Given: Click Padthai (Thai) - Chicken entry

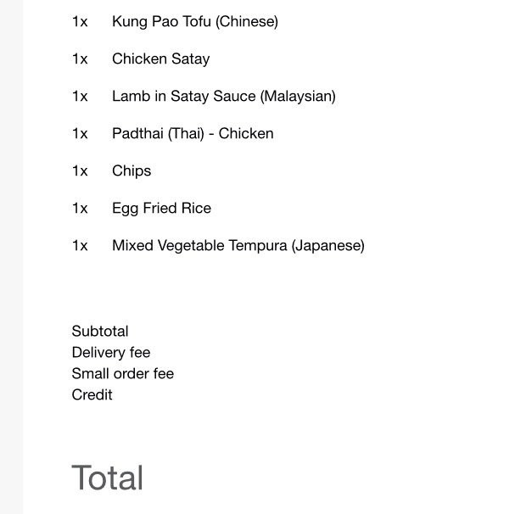Looking at the screenshot, I should tap(193, 134).
